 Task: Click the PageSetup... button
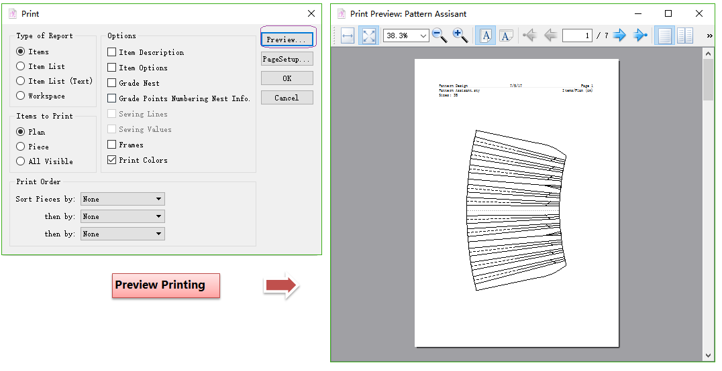[x=287, y=59]
